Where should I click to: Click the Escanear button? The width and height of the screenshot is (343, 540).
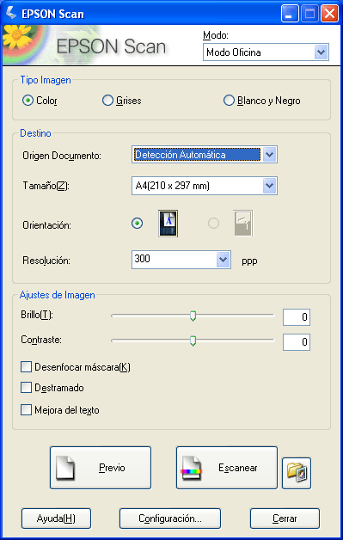pos(227,468)
